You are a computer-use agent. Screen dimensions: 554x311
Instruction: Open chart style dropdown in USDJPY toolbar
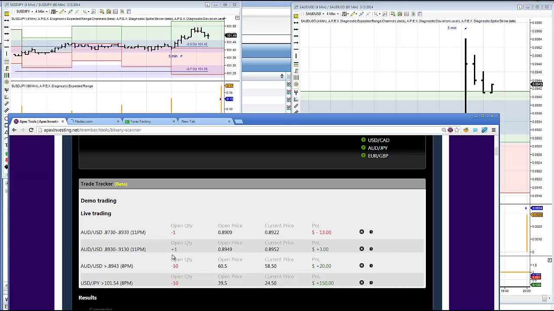pyautogui.click(x=54, y=12)
